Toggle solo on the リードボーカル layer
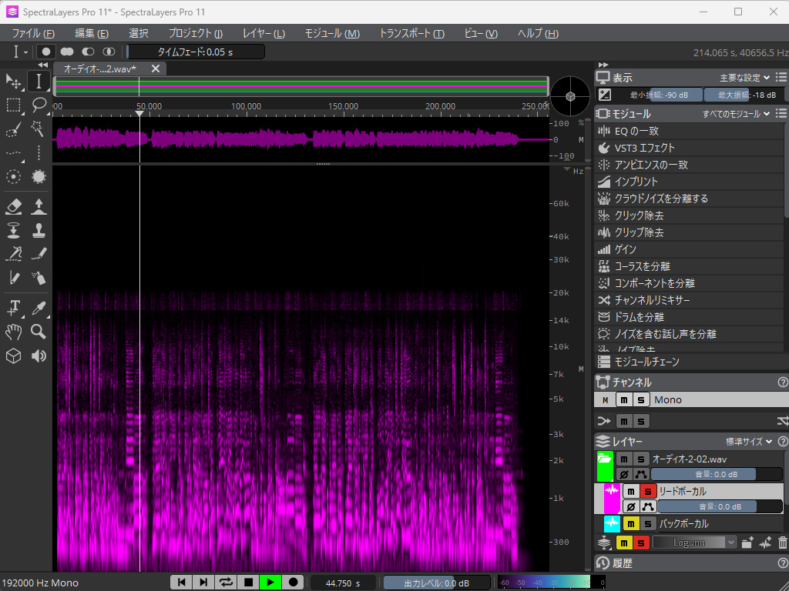The width and height of the screenshot is (789, 591). [647, 492]
